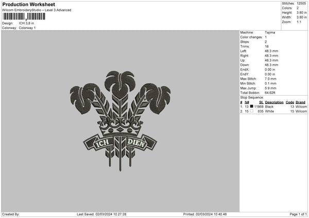This screenshot has height=218, width=309.
Task: Click the white thread color swatch
Action: pyautogui.click(x=251, y=111)
